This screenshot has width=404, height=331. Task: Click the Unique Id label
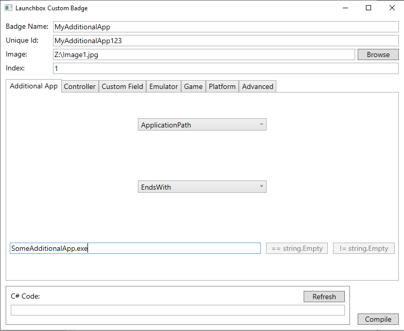[22, 41]
